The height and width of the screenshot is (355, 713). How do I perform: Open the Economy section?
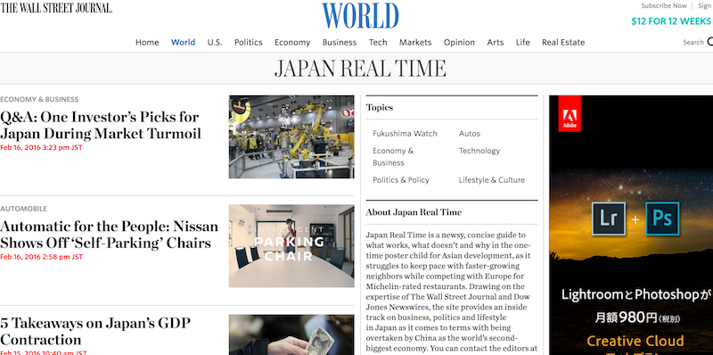[x=292, y=42]
